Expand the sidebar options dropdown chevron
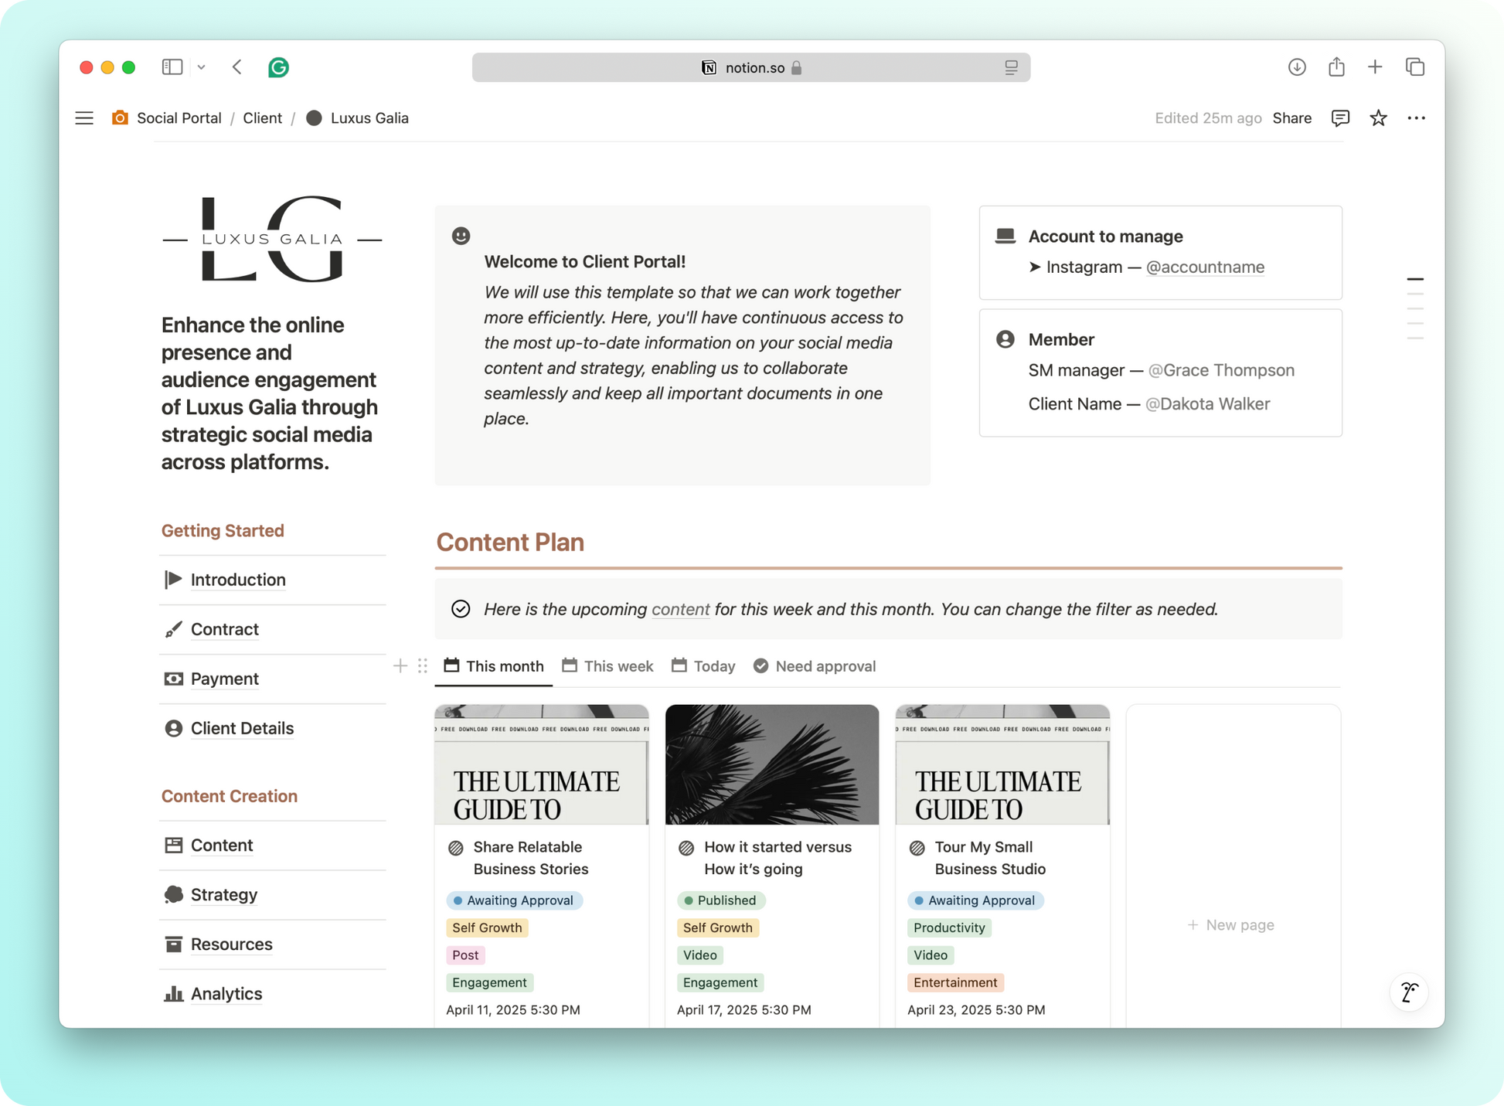Screen dimensions: 1504x1106 201,67
